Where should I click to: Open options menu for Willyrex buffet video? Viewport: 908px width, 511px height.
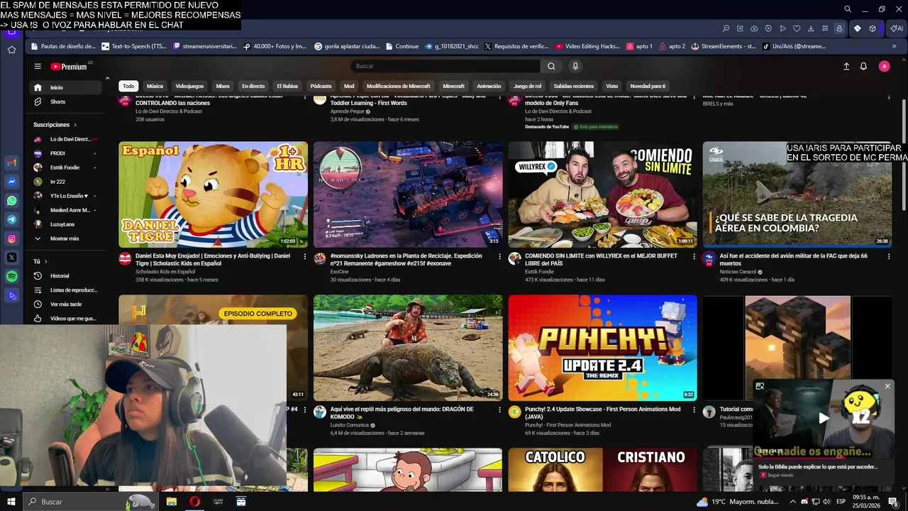[694, 257]
